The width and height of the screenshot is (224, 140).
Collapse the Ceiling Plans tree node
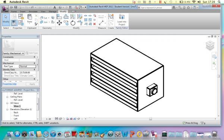pos(7,97)
